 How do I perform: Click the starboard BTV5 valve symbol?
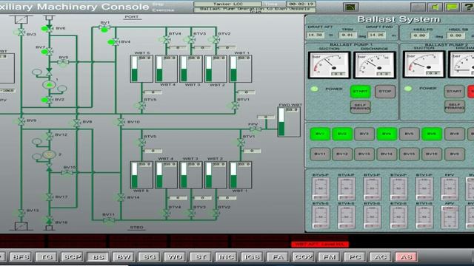(141, 143)
